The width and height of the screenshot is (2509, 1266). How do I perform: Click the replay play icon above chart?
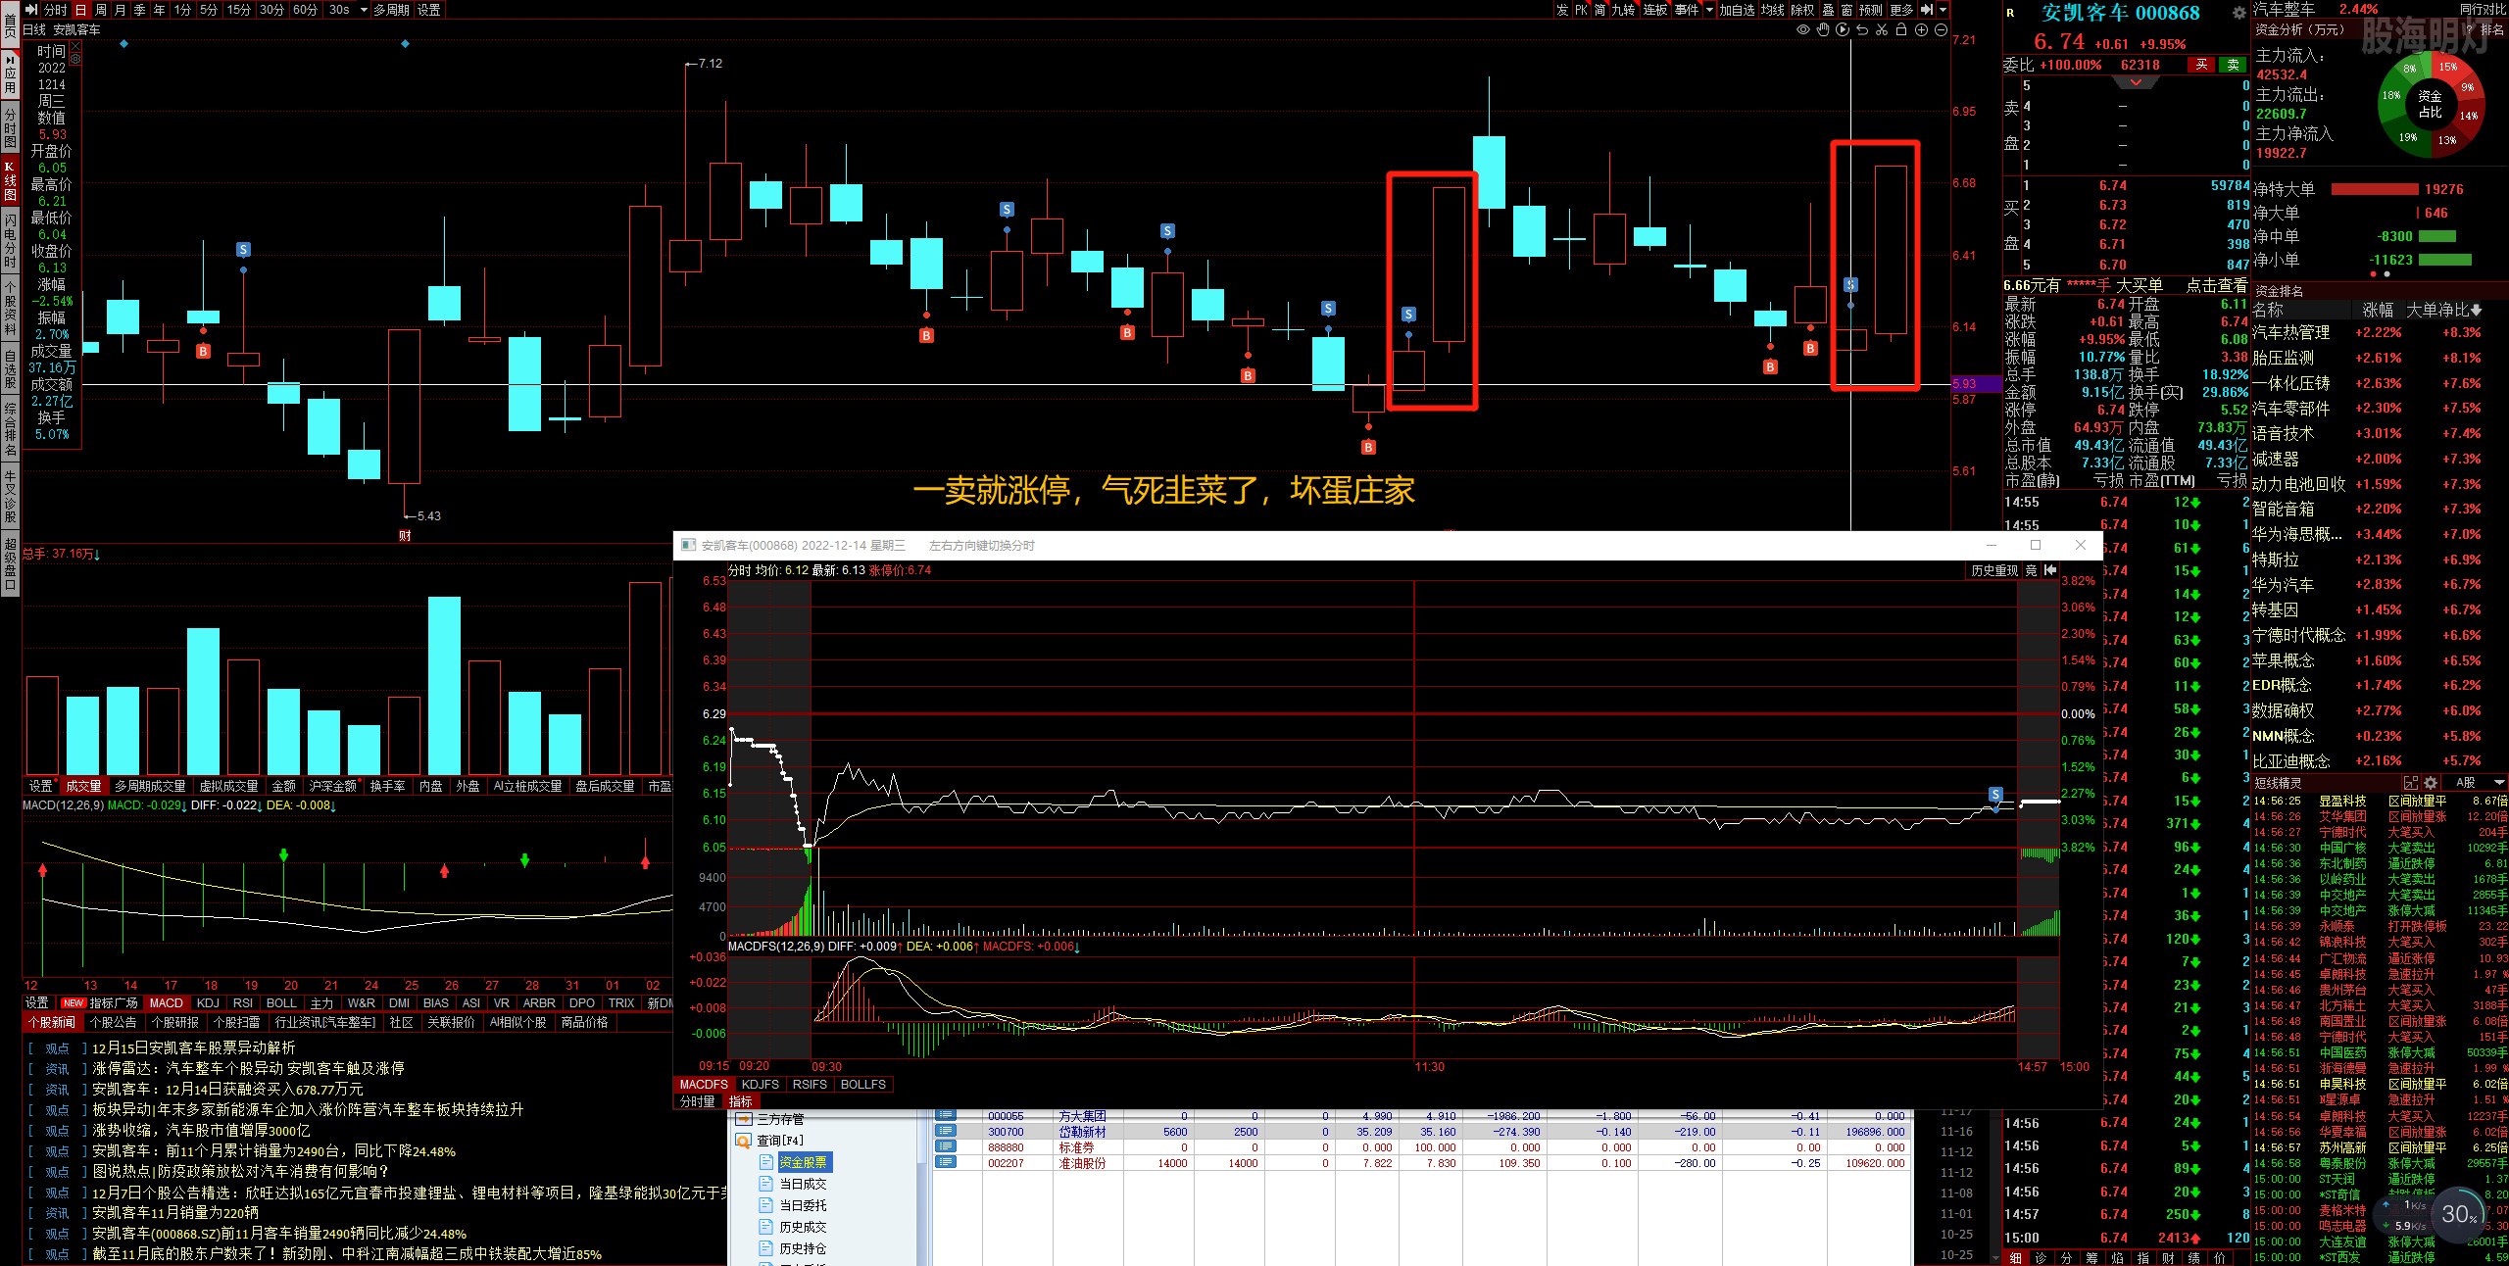point(1842,29)
